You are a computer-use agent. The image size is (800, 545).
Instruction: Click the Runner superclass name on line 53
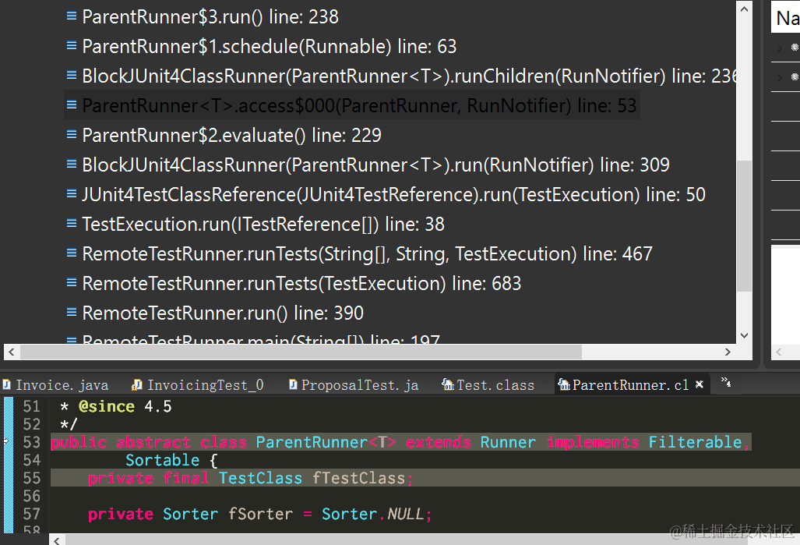click(508, 442)
